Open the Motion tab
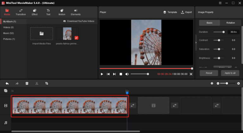The image size is (243, 133). click(x=62, y=12)
